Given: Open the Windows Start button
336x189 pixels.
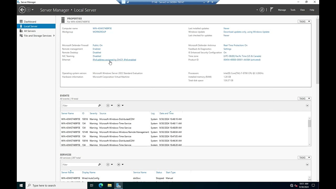Looking at the screenshot, I should click(x=21, y=185).
